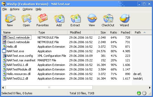Close the WinZip window
153x97 pixels.
point(149,4)
